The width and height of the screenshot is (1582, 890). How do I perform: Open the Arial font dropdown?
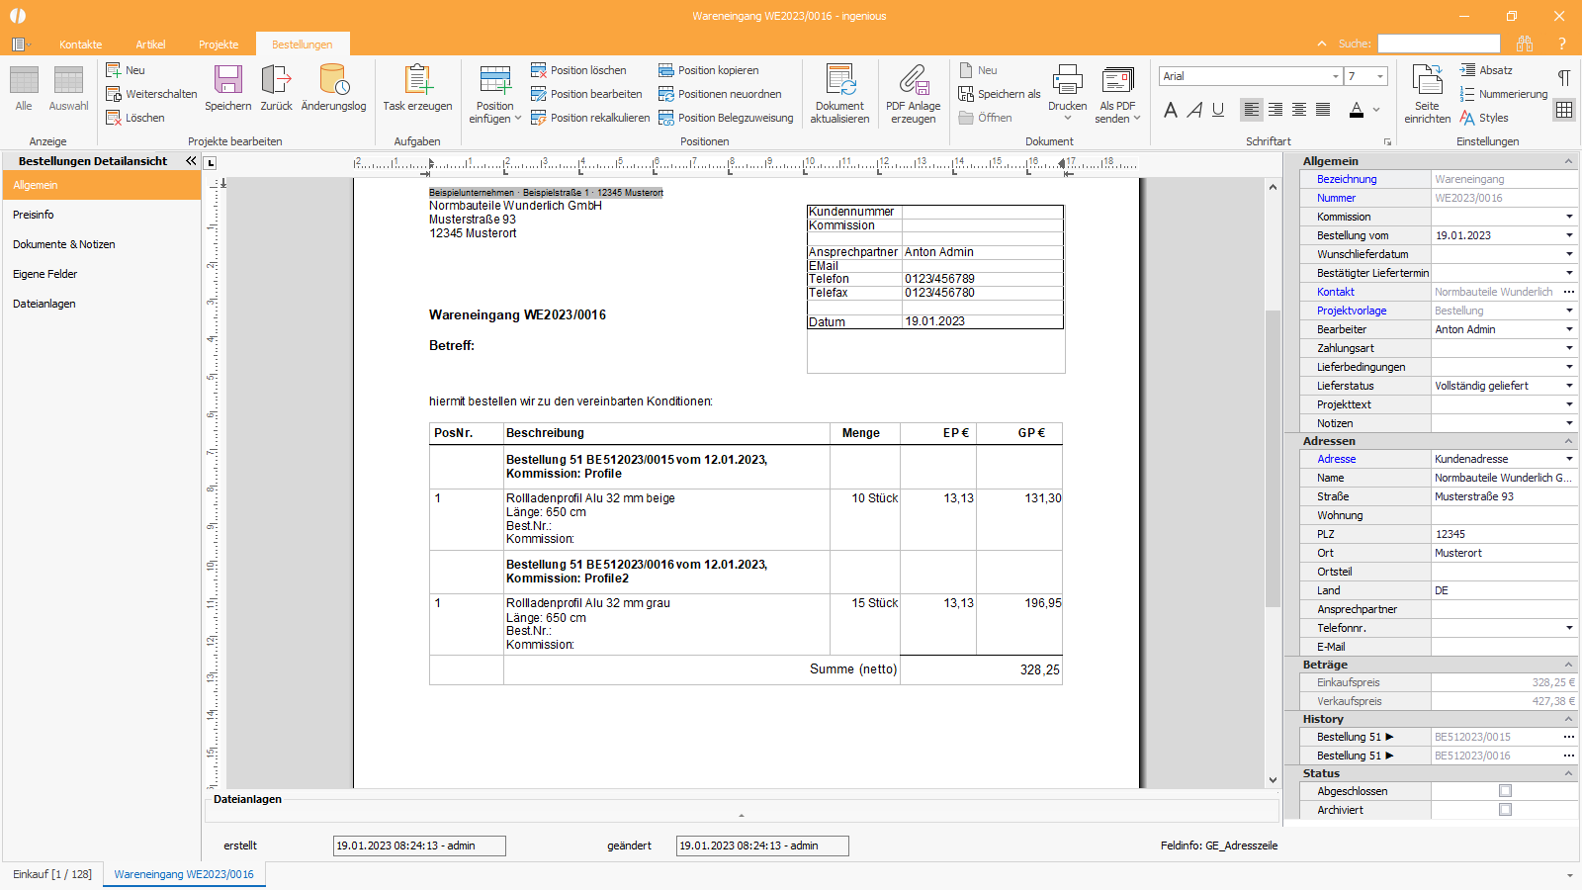click(x=1336, y=76)
